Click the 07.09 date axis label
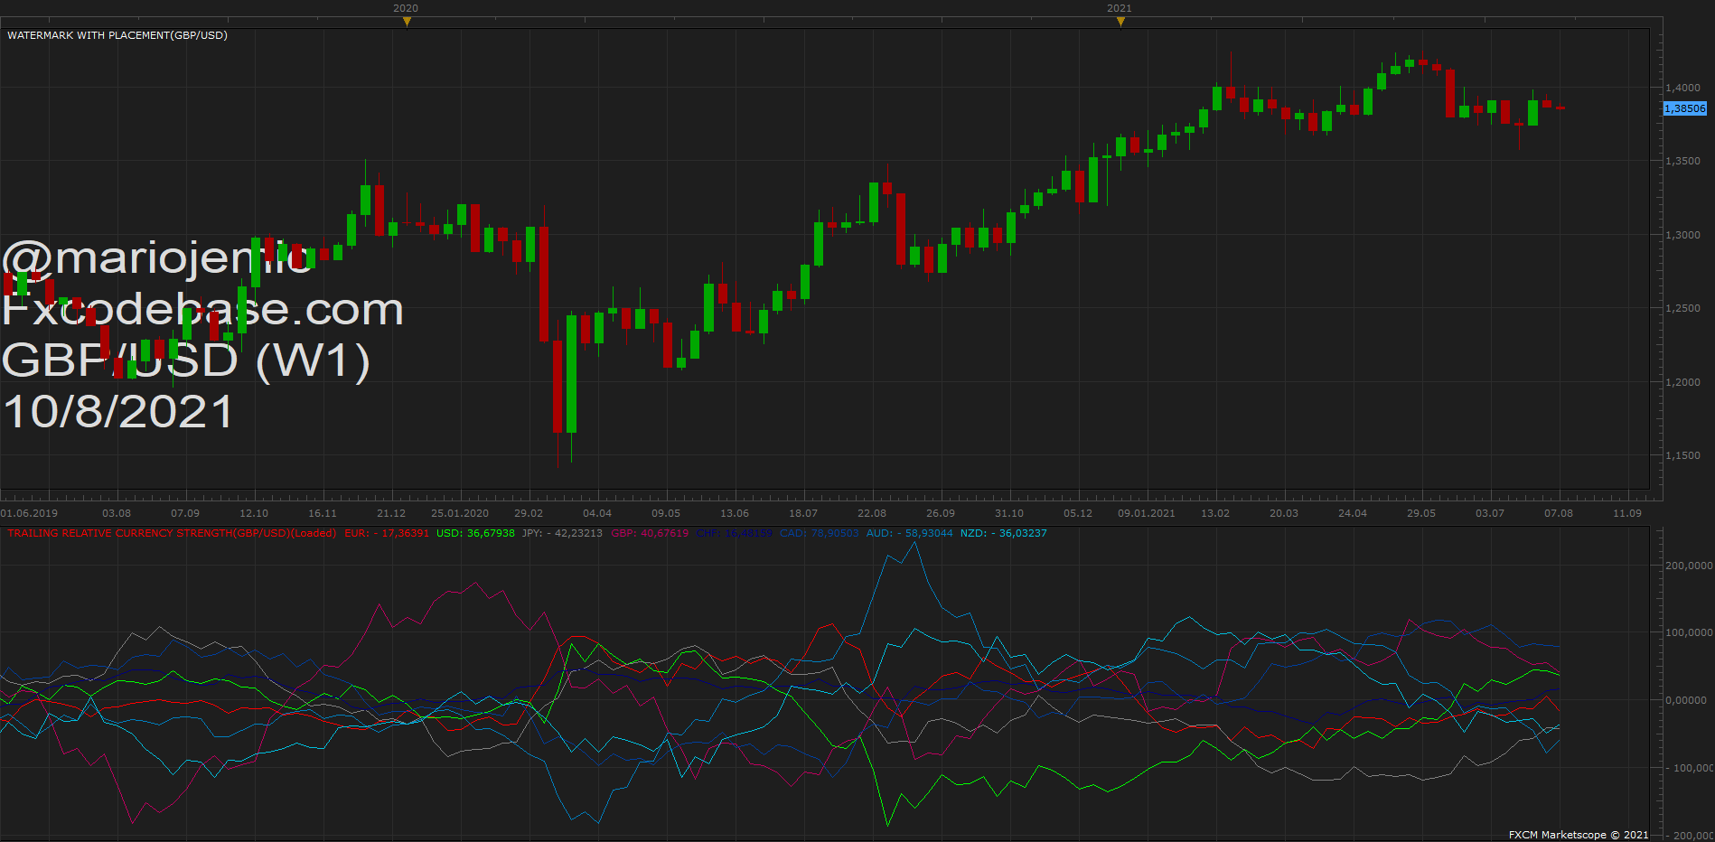 (x=185, y=513)
